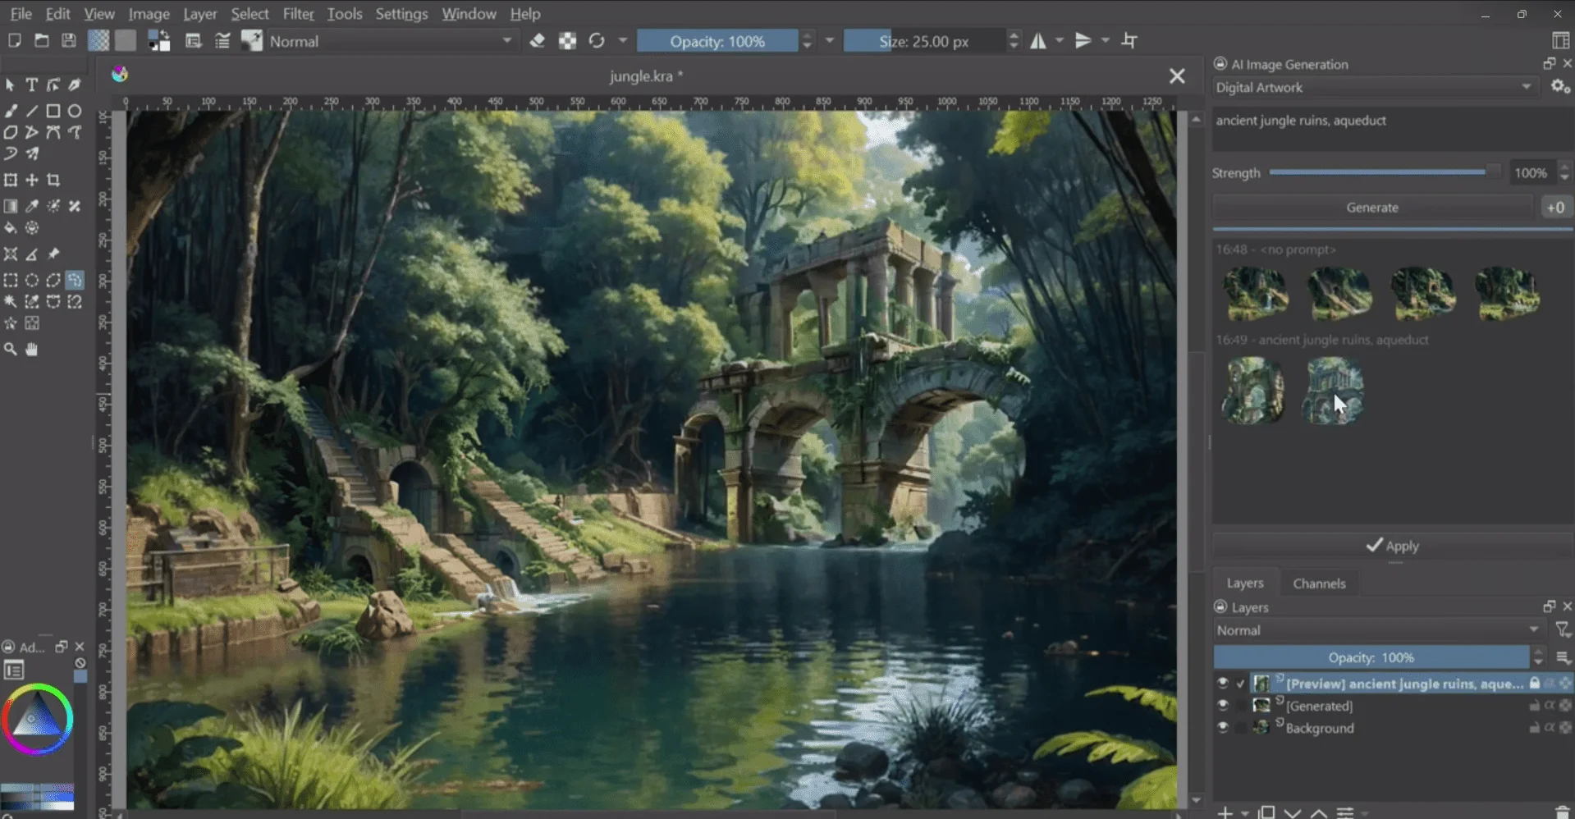Toggle eraser mode in the toolbar

(x=538, y=41)
